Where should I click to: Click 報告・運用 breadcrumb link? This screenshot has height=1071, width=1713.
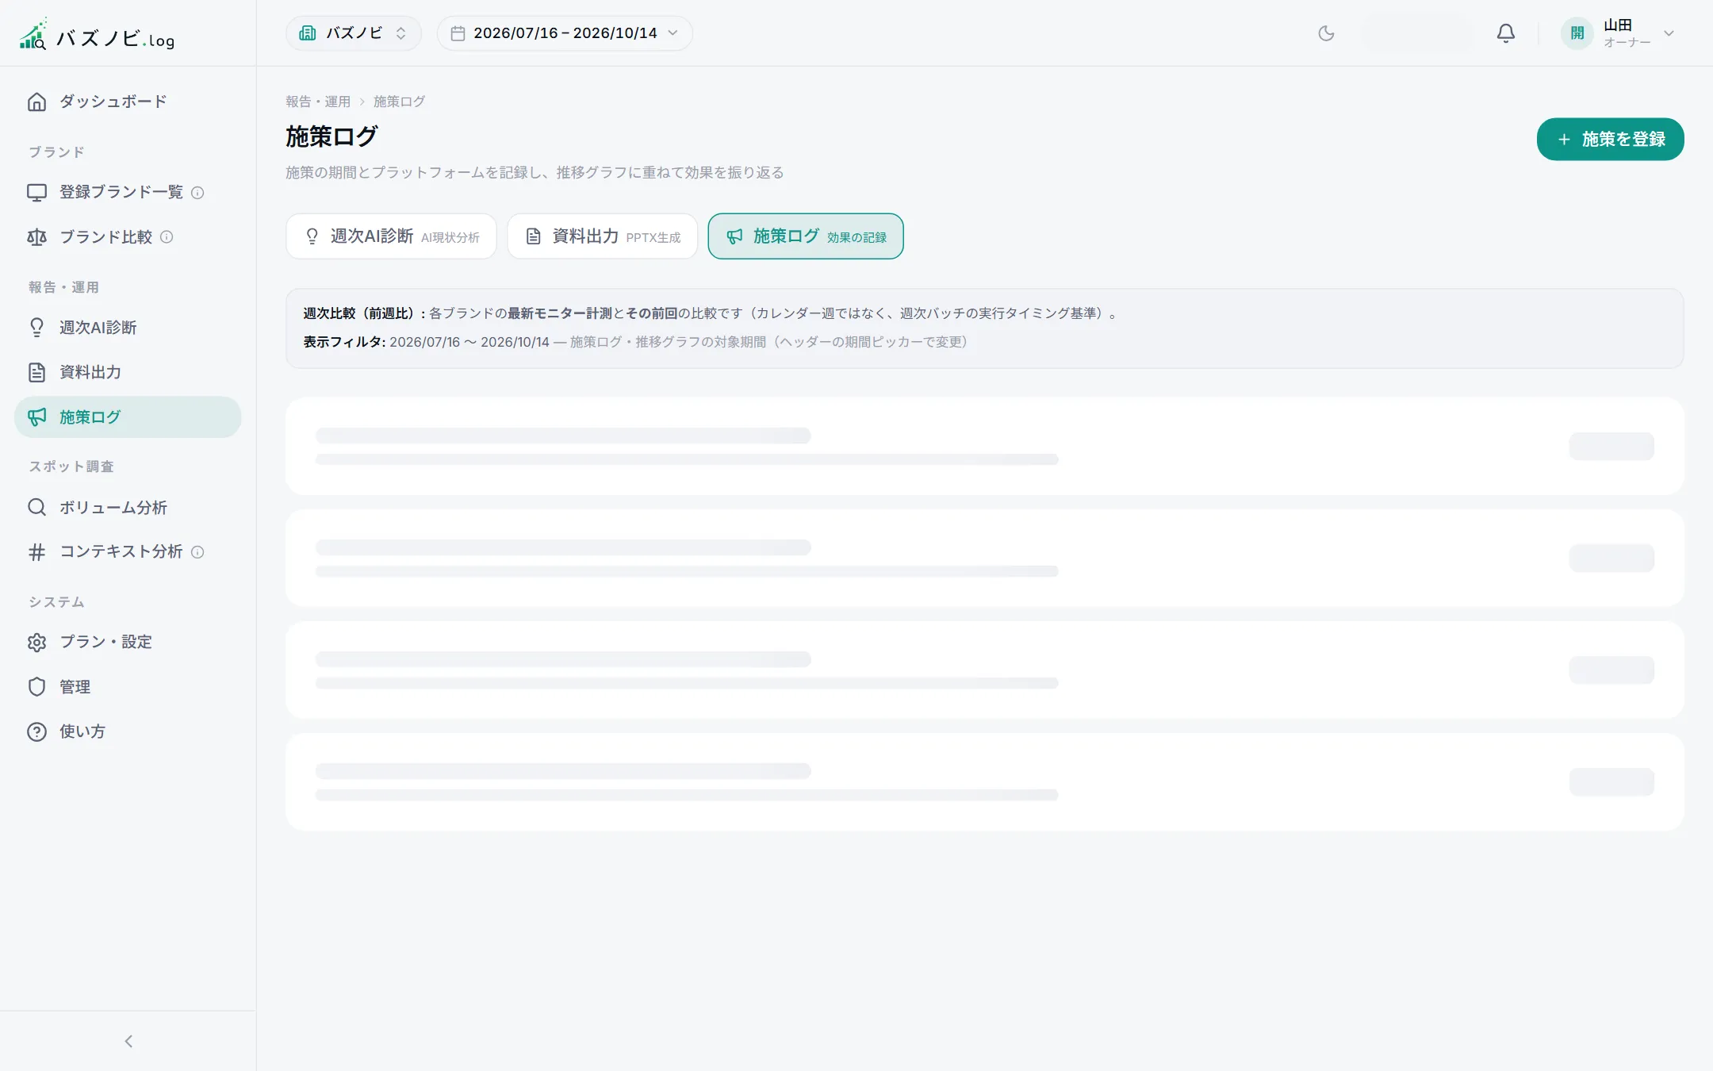(318, 102)
